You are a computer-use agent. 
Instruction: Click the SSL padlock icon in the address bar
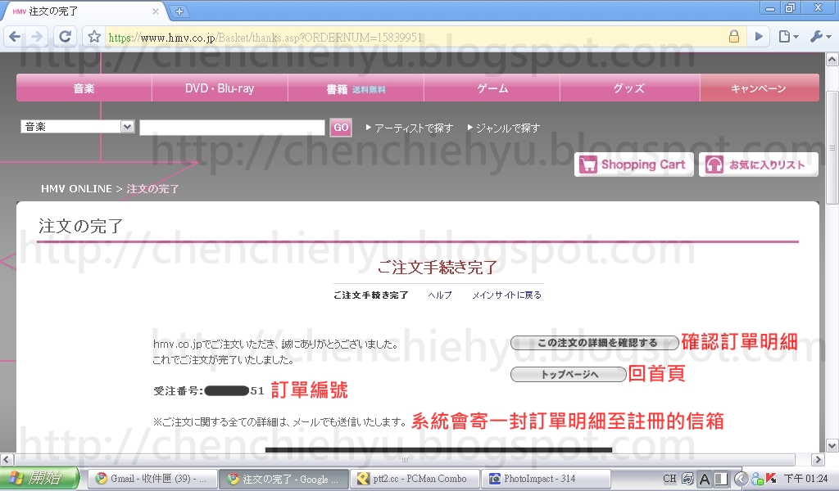[x=733, y=36]
